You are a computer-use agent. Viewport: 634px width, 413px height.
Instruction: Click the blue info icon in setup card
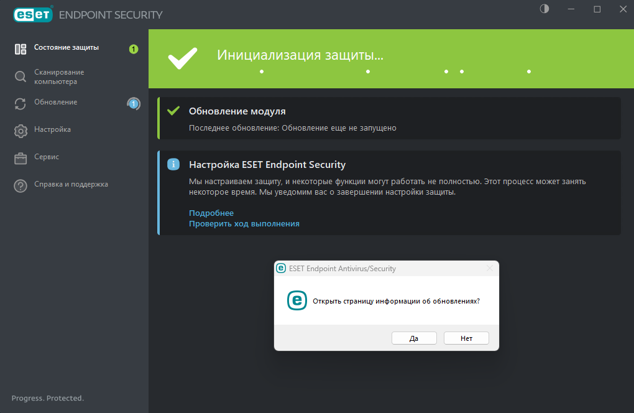click(x=174, y=165)
